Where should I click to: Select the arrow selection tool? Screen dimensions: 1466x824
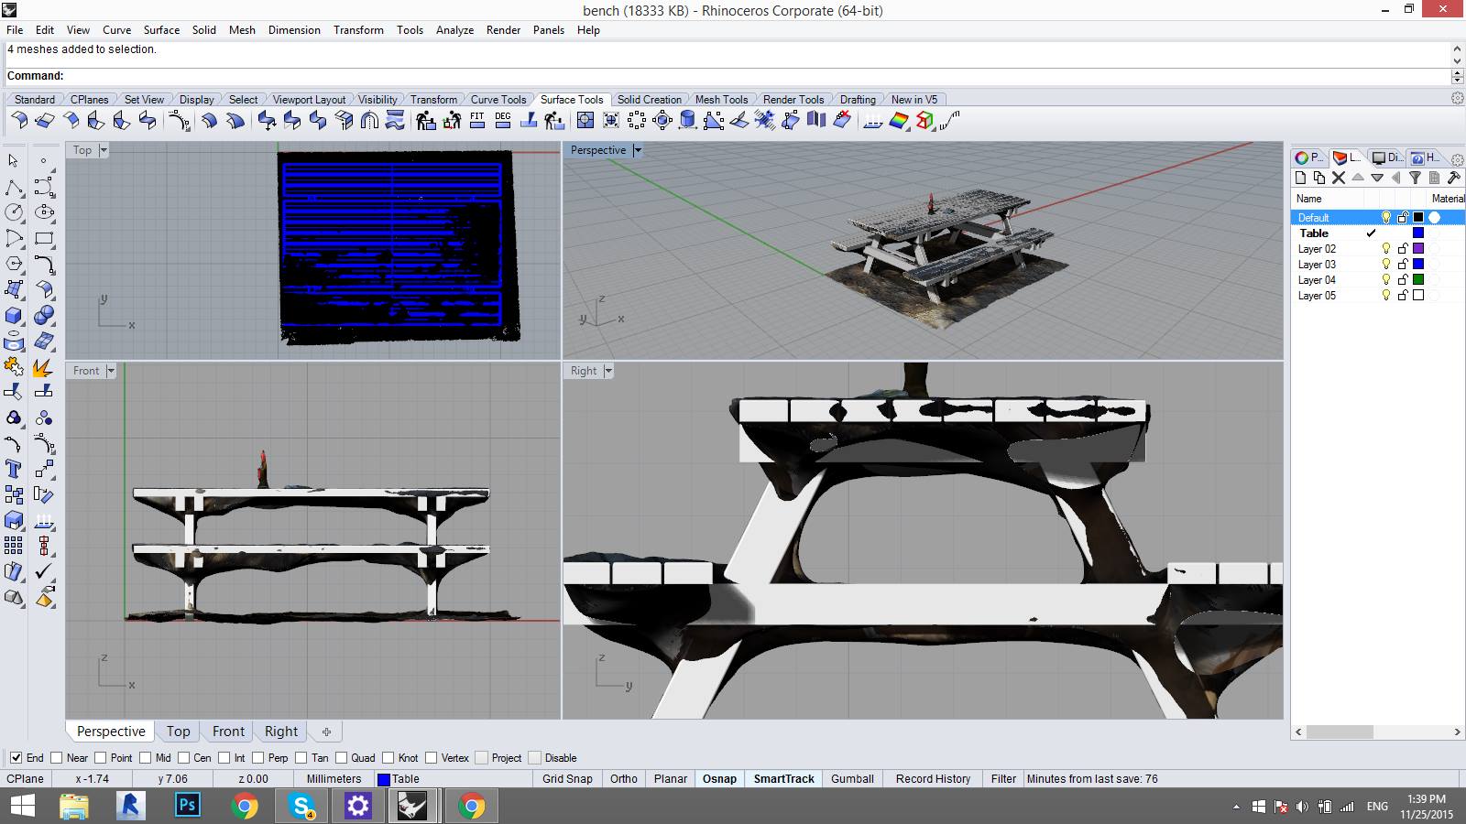pyautogui.click(x=13, y=160)
